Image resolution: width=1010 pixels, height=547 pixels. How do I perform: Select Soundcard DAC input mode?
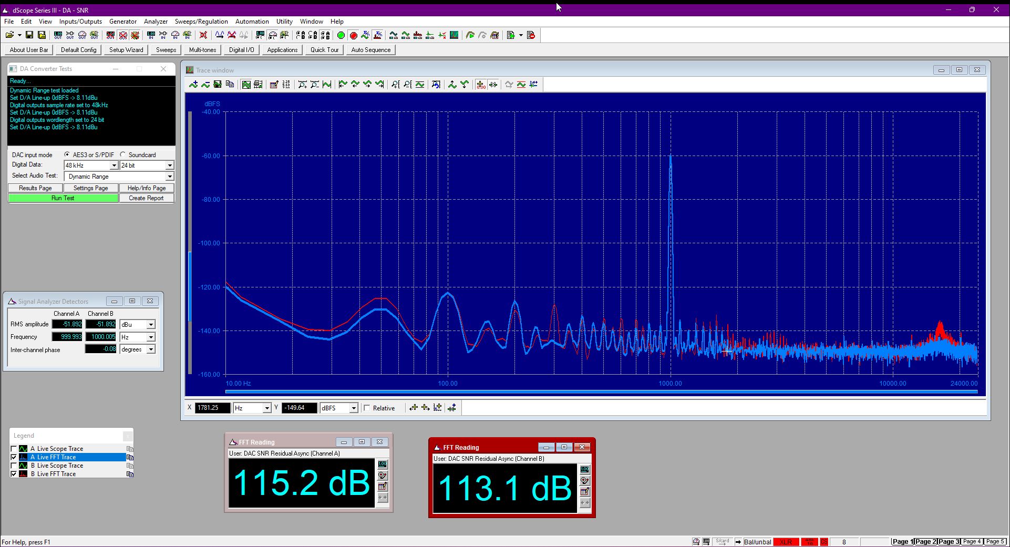click(123, 154)
